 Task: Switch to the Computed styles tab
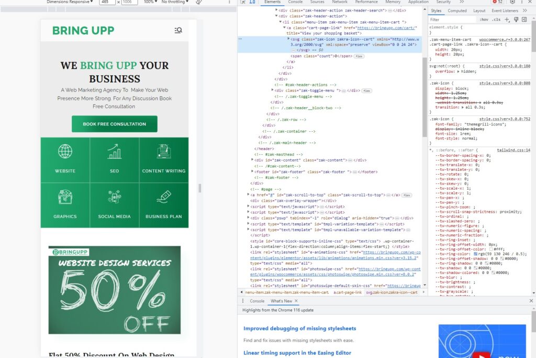pos(457,10)
